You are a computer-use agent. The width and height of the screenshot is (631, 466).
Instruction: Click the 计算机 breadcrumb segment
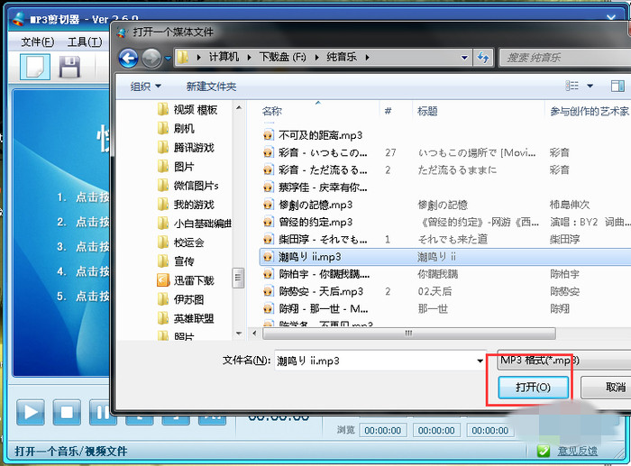224,57
